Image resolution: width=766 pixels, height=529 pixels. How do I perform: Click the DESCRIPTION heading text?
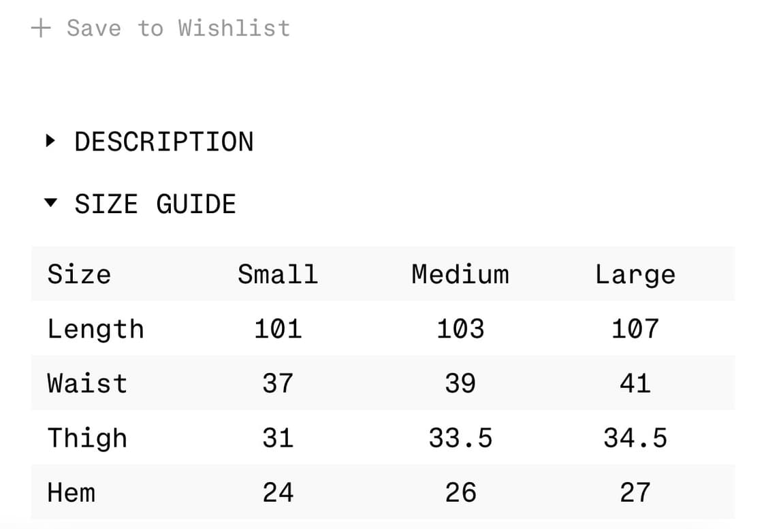pos(163,142)
